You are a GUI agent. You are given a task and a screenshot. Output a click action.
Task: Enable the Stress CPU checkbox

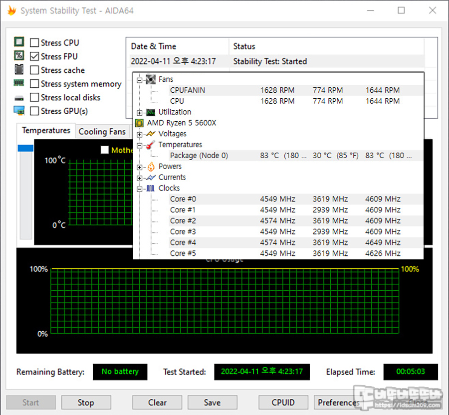(34, 42)
